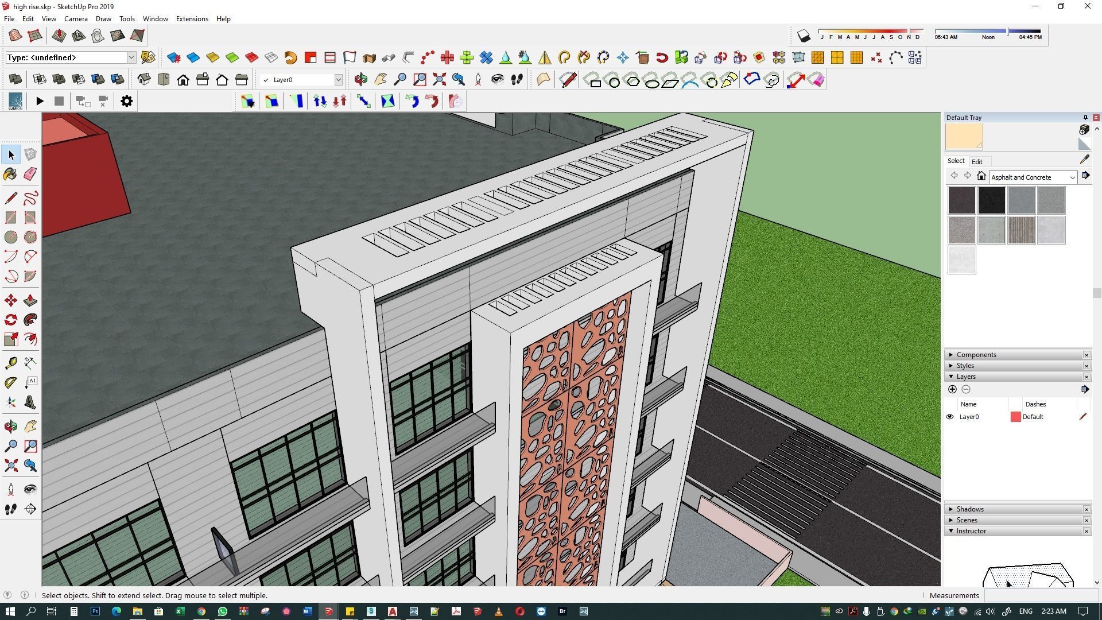Viewport: 1102px width, 620px height.
Task: Select the Pan hand tool in left toolbar
Action: 30,426
